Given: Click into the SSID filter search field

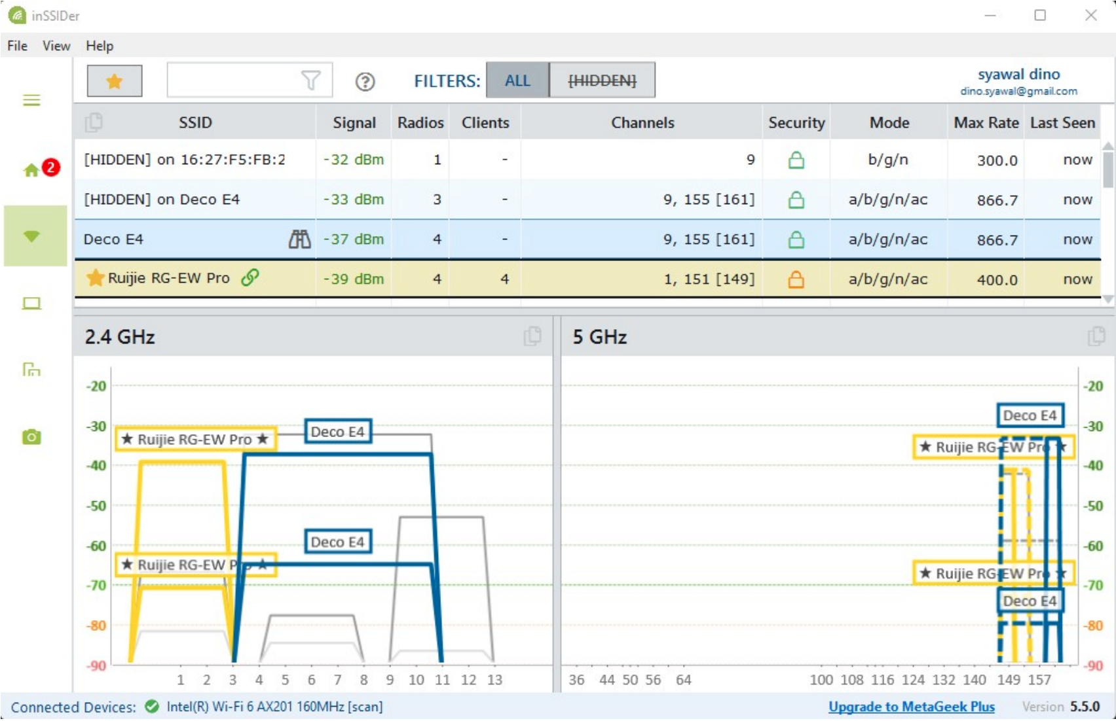Looking at the screenshot, I should pos(232,80).
